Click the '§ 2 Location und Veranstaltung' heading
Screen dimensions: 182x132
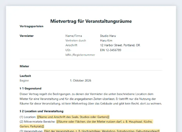coord(42,111)
